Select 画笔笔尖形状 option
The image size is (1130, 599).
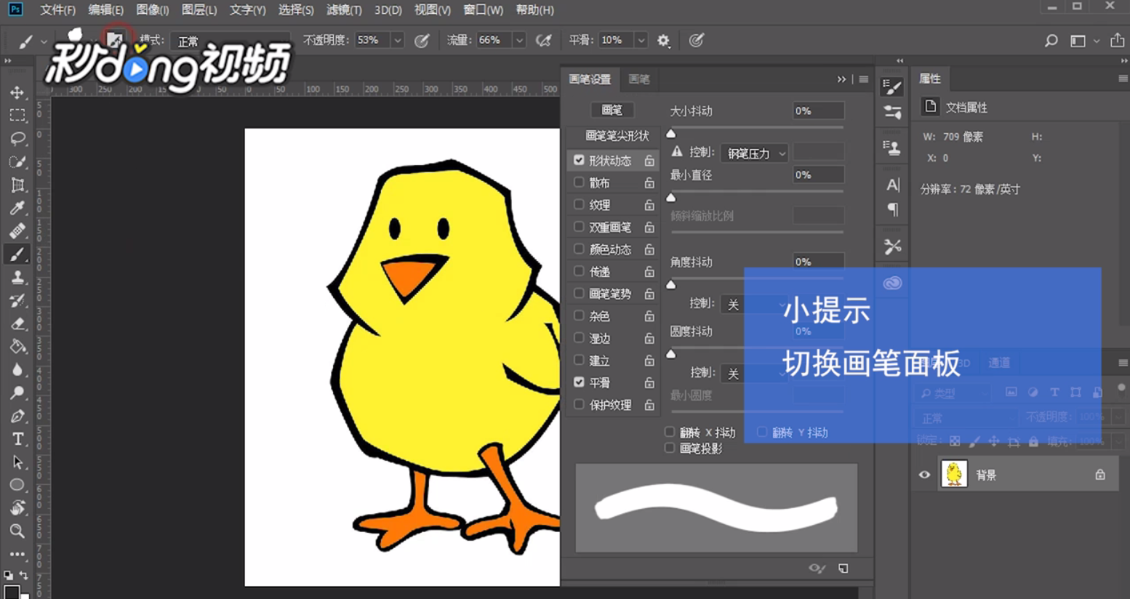(617, 136)
